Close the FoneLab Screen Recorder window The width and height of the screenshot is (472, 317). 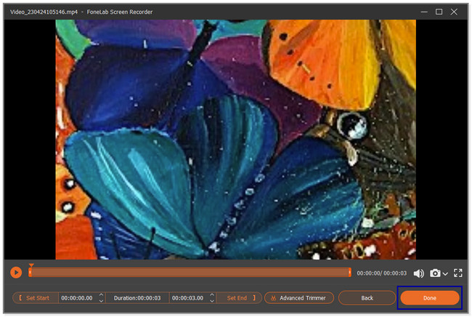(454, 12)
